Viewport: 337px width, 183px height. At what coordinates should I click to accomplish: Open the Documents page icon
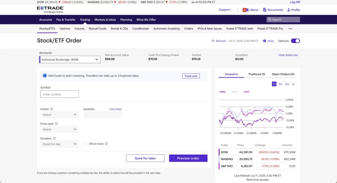[x=265, y=10]
